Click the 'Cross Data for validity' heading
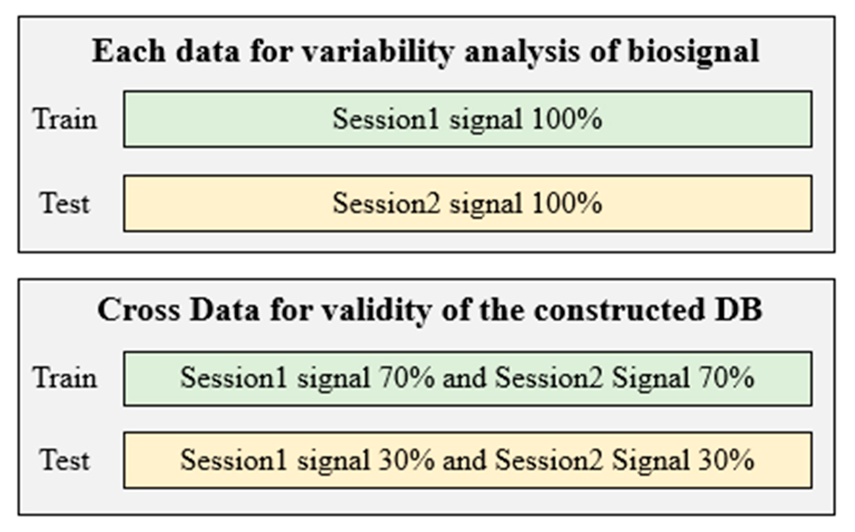 tap(430, 311)
